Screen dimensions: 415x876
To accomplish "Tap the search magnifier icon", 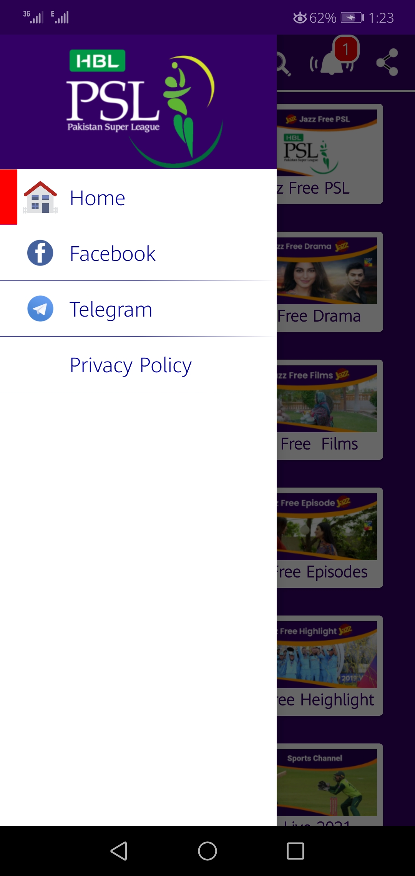I will click(284, 63).
